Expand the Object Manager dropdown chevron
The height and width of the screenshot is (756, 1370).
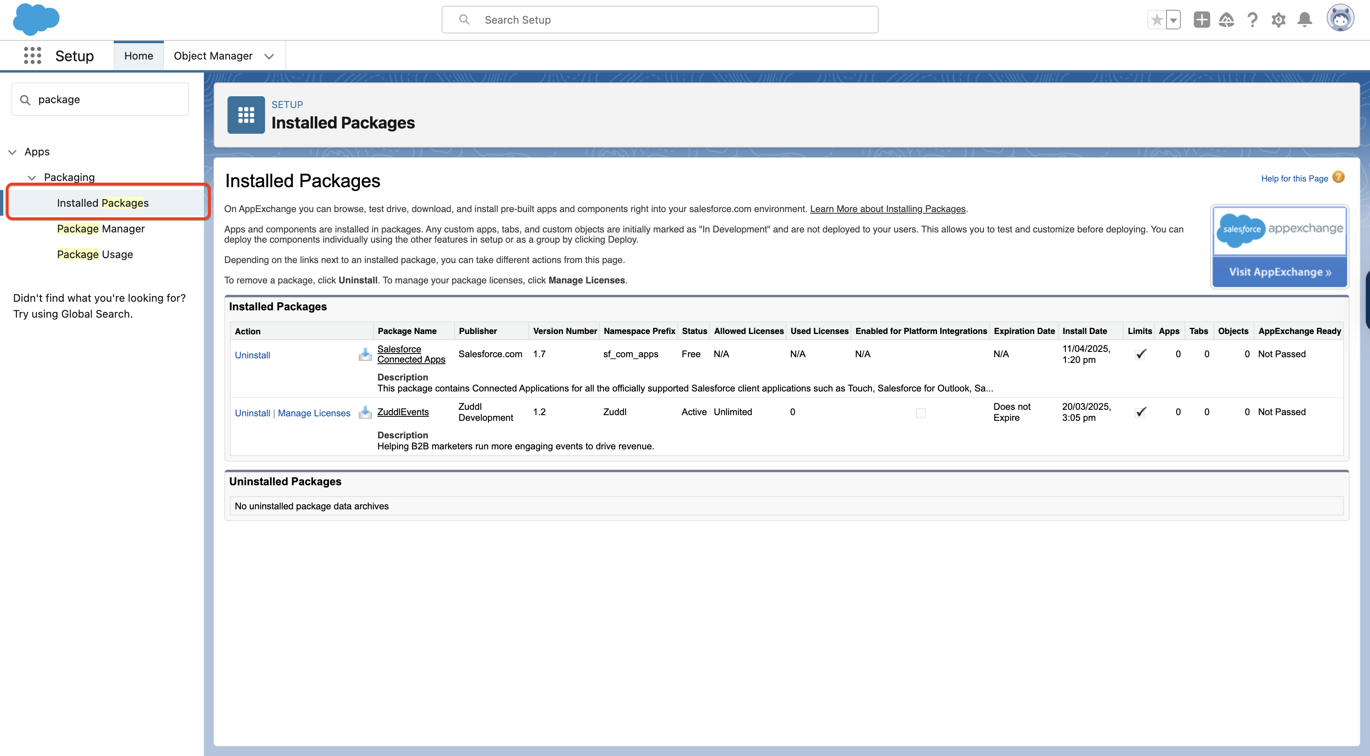coord(269,56)
